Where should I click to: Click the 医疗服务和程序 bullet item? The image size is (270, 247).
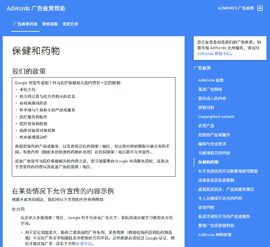(x=33, y=117)
